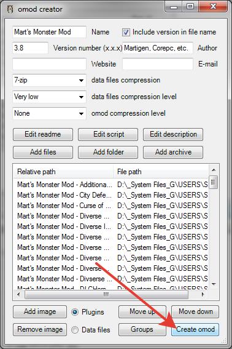
Task: Toggle Include version in file name checkbox
Action: tap(126, 32)
